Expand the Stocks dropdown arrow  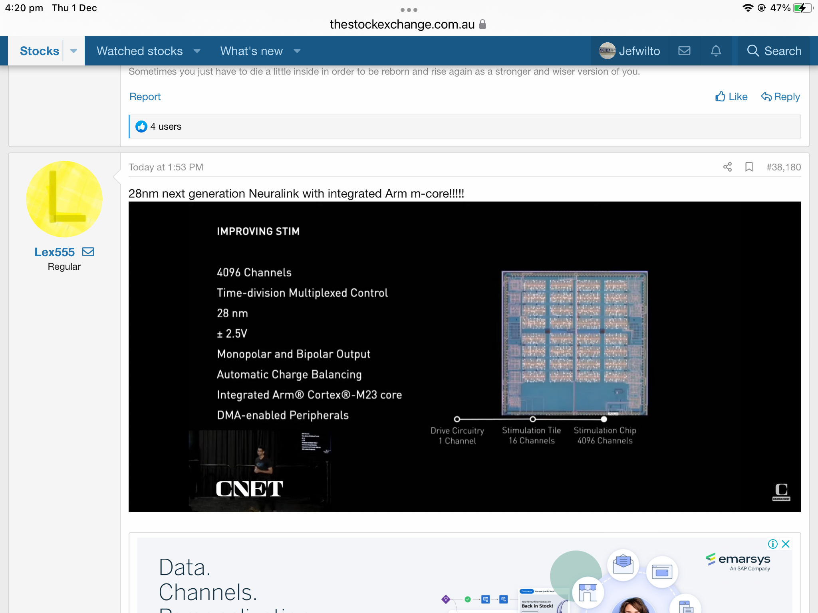click(x=73, y=51)
